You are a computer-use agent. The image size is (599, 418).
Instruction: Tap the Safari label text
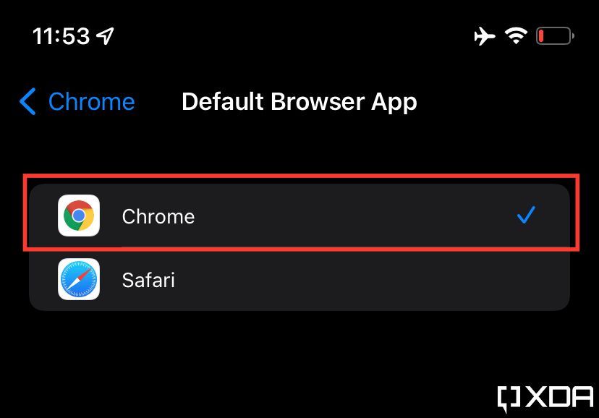148,280
